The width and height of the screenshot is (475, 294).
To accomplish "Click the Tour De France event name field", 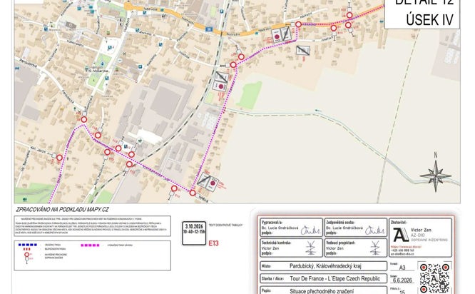I will pyautogui.click(x=324, y=278).
